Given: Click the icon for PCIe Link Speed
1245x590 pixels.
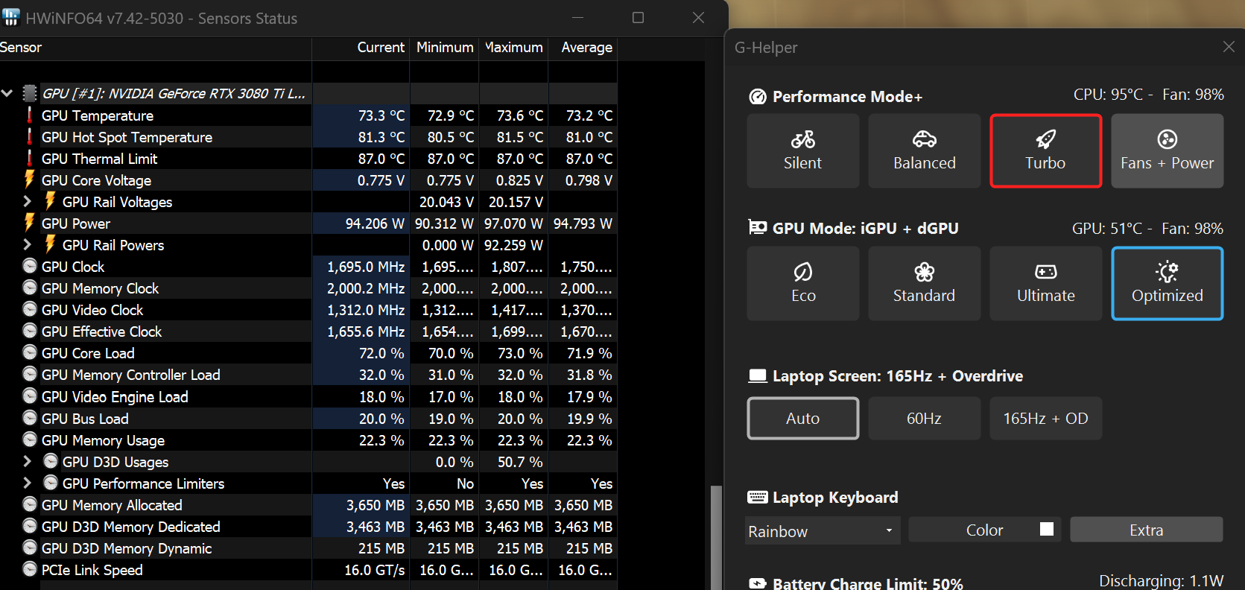Looking at the screenshot, I should (x=30, y=569).
